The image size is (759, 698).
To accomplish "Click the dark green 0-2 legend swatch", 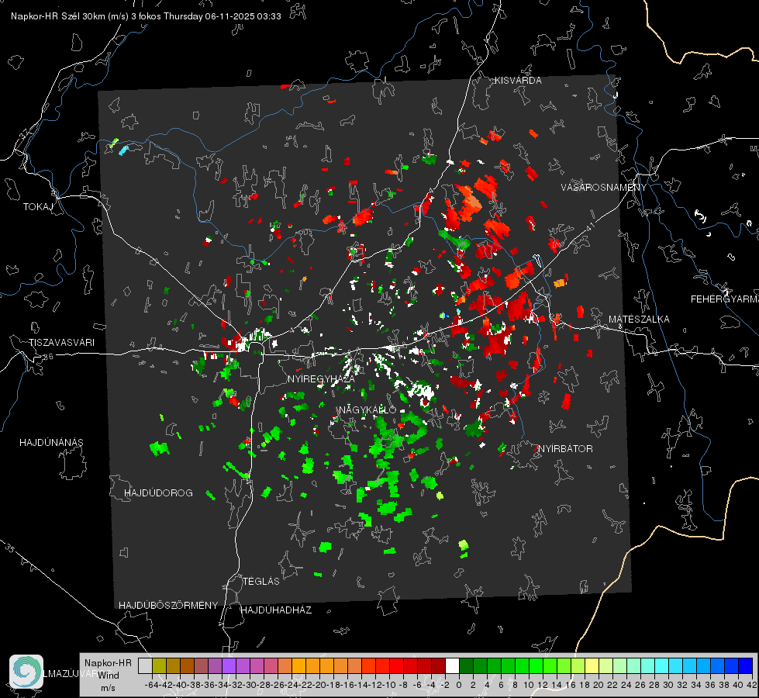I will pyautogui.click(x=466, y=665).
